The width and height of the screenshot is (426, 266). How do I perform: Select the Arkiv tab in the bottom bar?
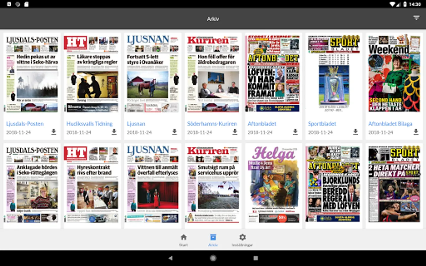point(213,240)
